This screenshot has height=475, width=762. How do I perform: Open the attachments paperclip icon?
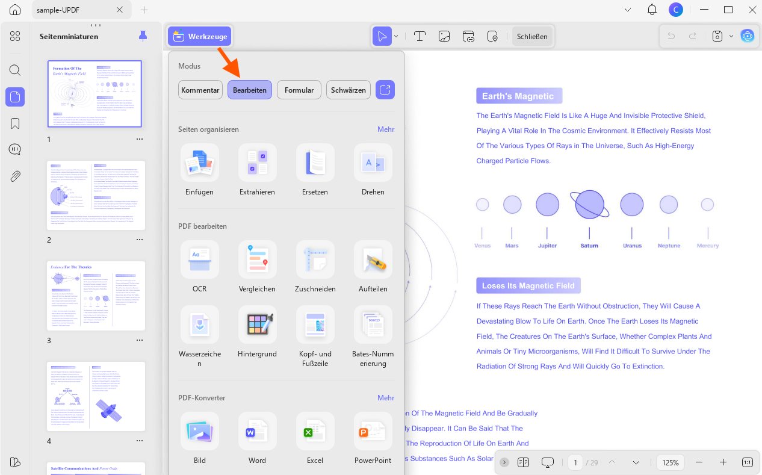tap(15, 176)
